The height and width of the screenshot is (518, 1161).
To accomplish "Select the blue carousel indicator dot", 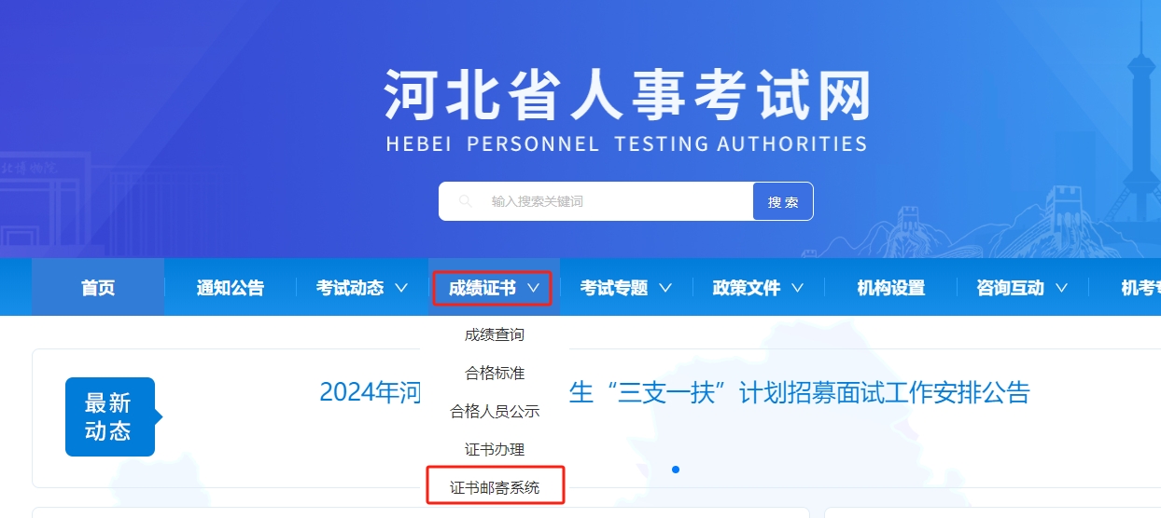I will click(x=676, y=470).
